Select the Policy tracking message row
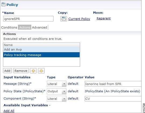Screen dimensions: 145x113 41,55
